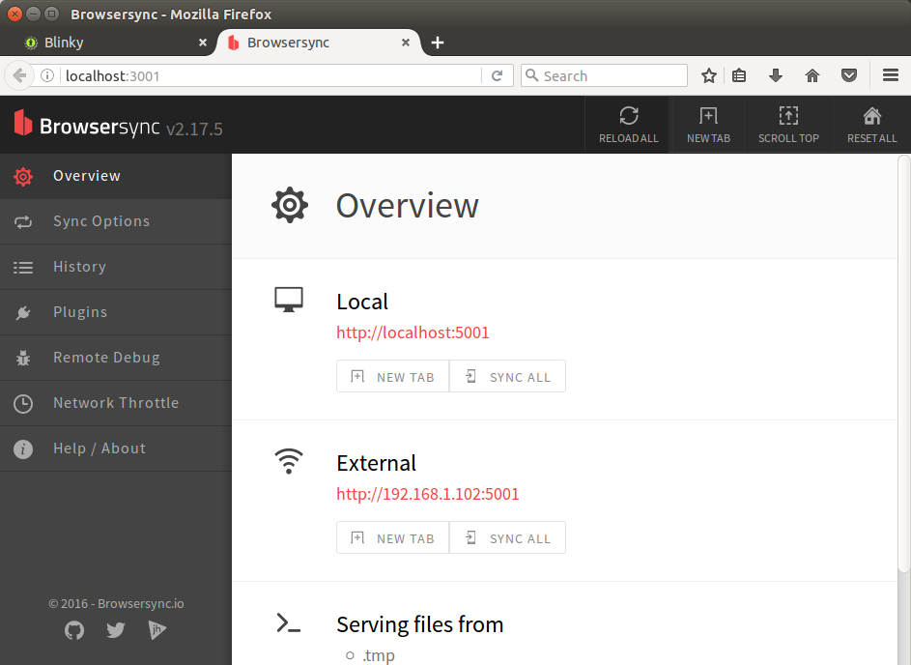Open the http://localhost:5001 link
This screenshot has width=911, height=665.
[x=413, y=332]
